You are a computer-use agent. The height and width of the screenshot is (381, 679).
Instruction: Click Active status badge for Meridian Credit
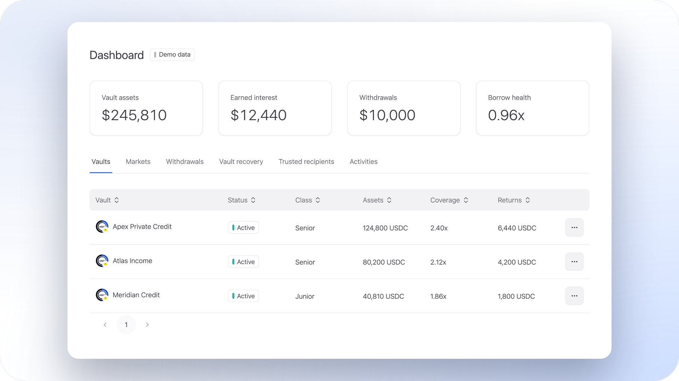coord(243,296)
